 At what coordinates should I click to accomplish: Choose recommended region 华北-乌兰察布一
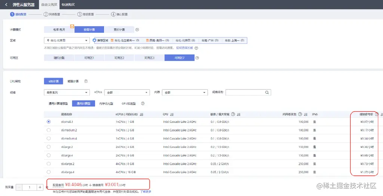[125, 40]
